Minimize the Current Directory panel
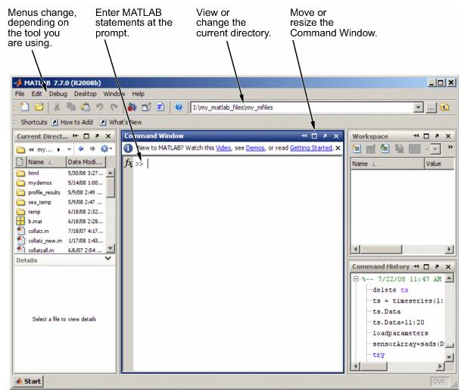461x392 pixels. 76,135
